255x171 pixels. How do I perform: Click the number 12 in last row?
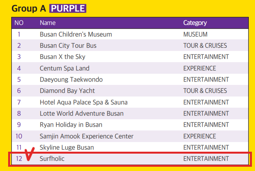tap(19, 159)
